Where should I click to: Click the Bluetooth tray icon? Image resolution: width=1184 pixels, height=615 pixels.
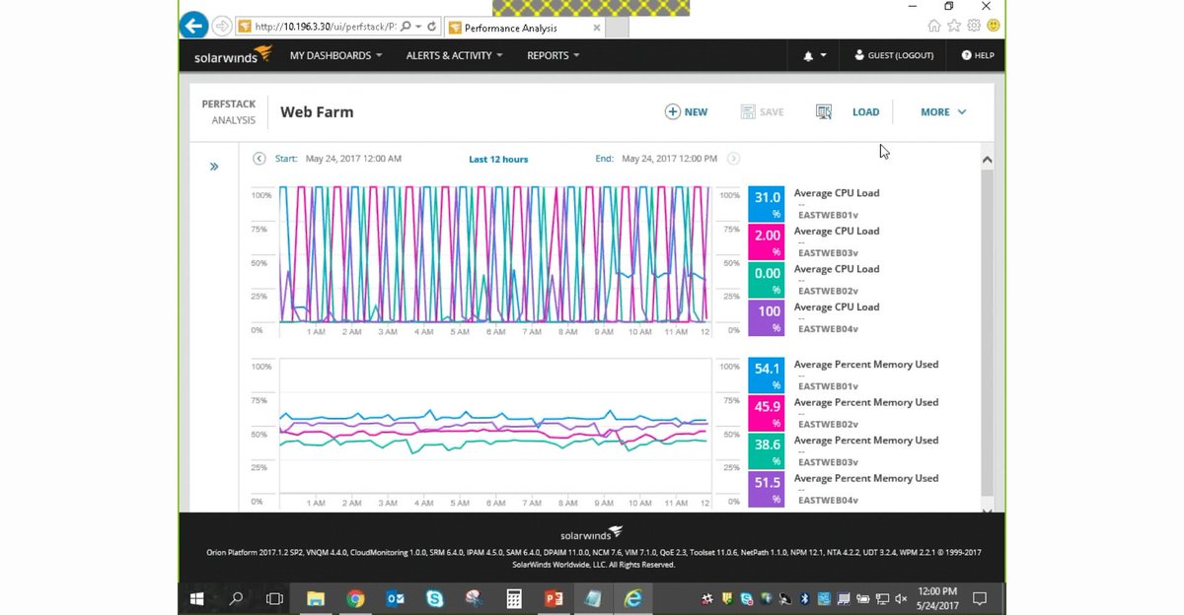803,598
